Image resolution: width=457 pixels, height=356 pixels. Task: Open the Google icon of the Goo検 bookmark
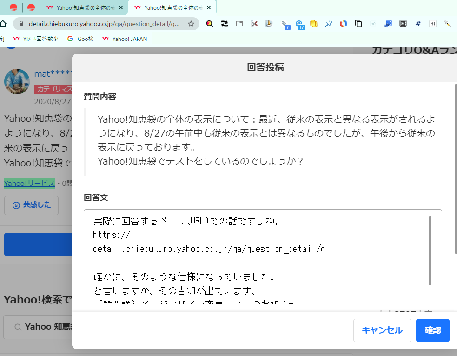[x=70, y=39]
